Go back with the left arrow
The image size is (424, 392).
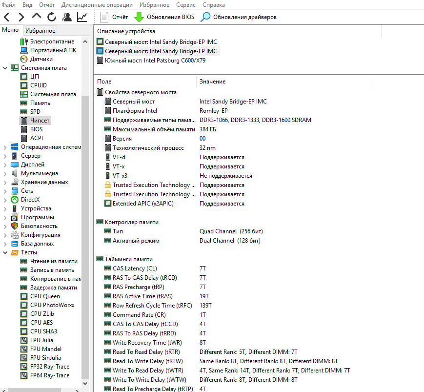[x=7, y=17]
